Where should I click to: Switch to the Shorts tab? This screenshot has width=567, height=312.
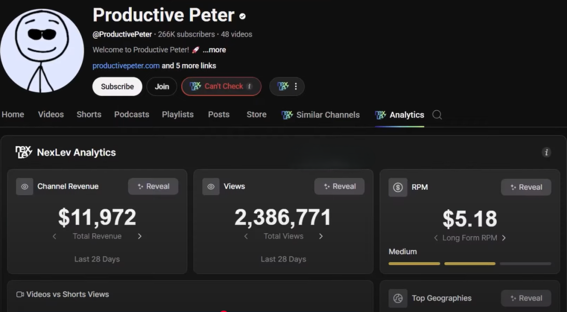pos(89,114)
